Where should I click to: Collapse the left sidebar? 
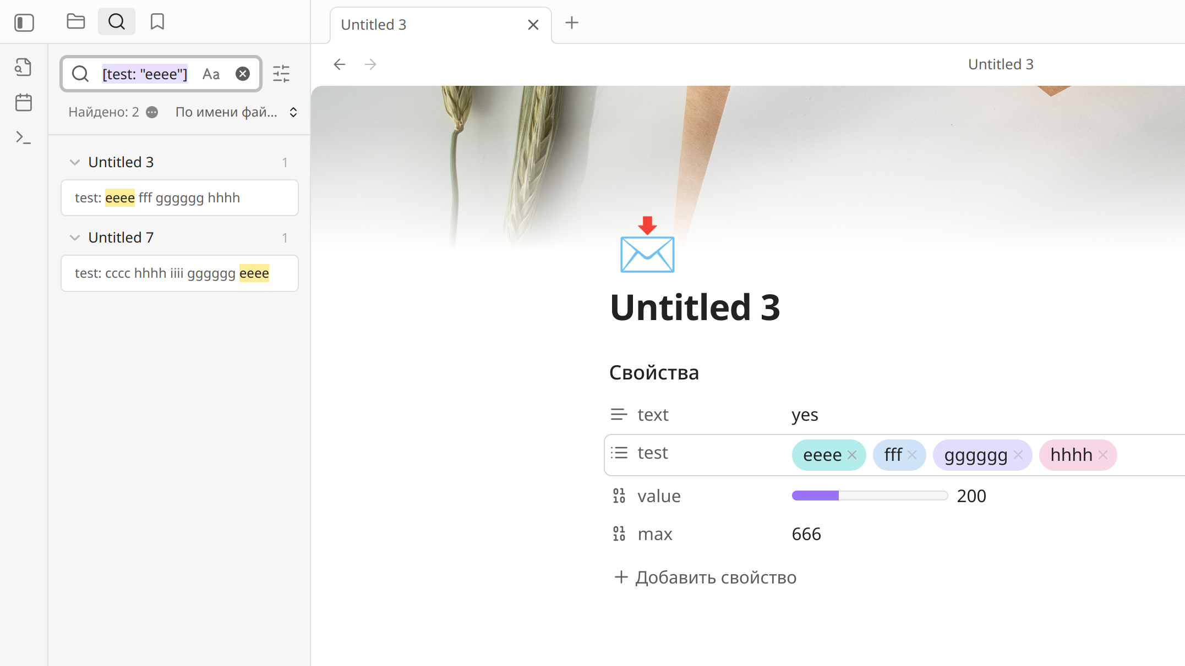coord(24,23)
